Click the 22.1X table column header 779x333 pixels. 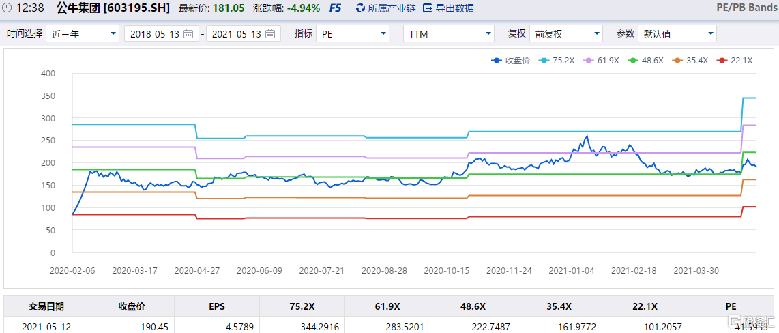[x=645, y=306]
